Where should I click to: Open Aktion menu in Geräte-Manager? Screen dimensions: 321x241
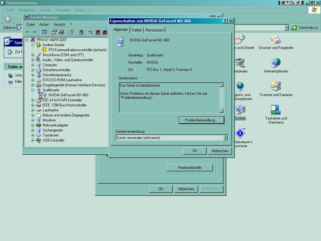44,24
